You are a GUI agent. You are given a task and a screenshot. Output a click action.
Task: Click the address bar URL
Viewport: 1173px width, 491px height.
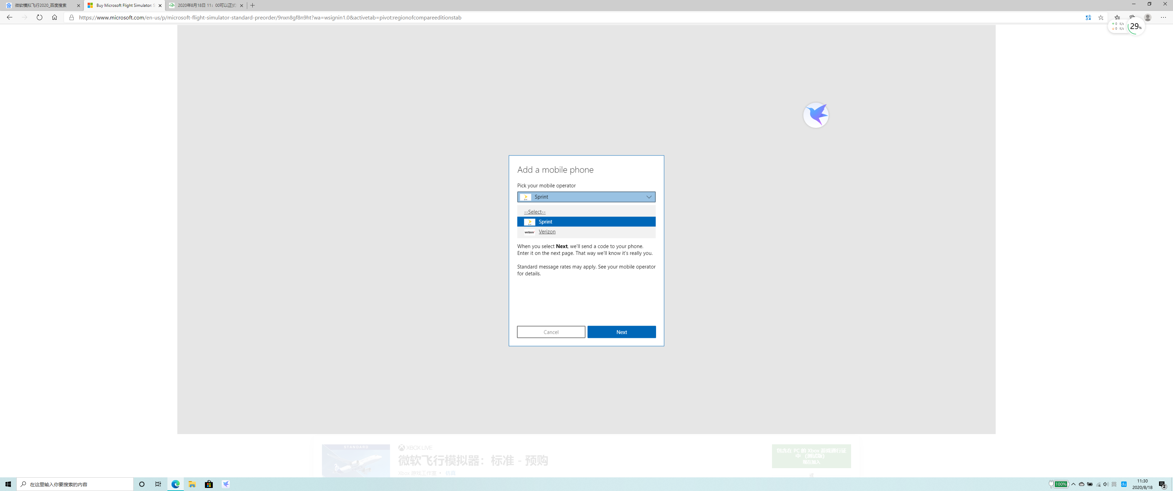tap(270, 17)
